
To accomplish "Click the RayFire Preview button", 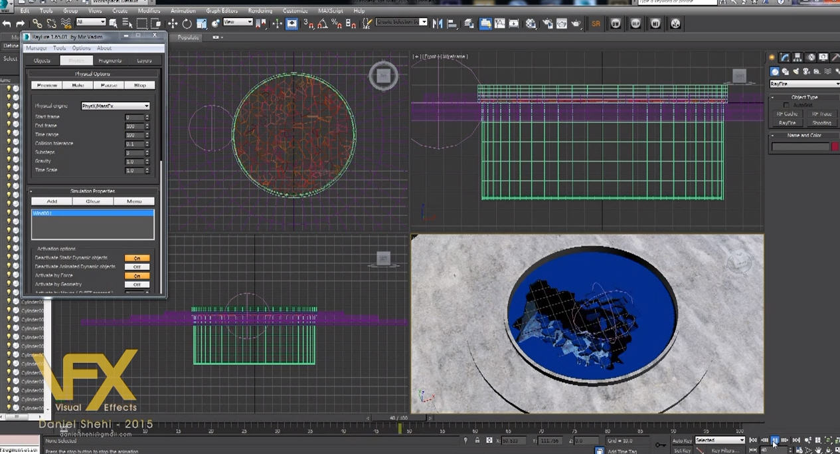I will pos(46,85).
